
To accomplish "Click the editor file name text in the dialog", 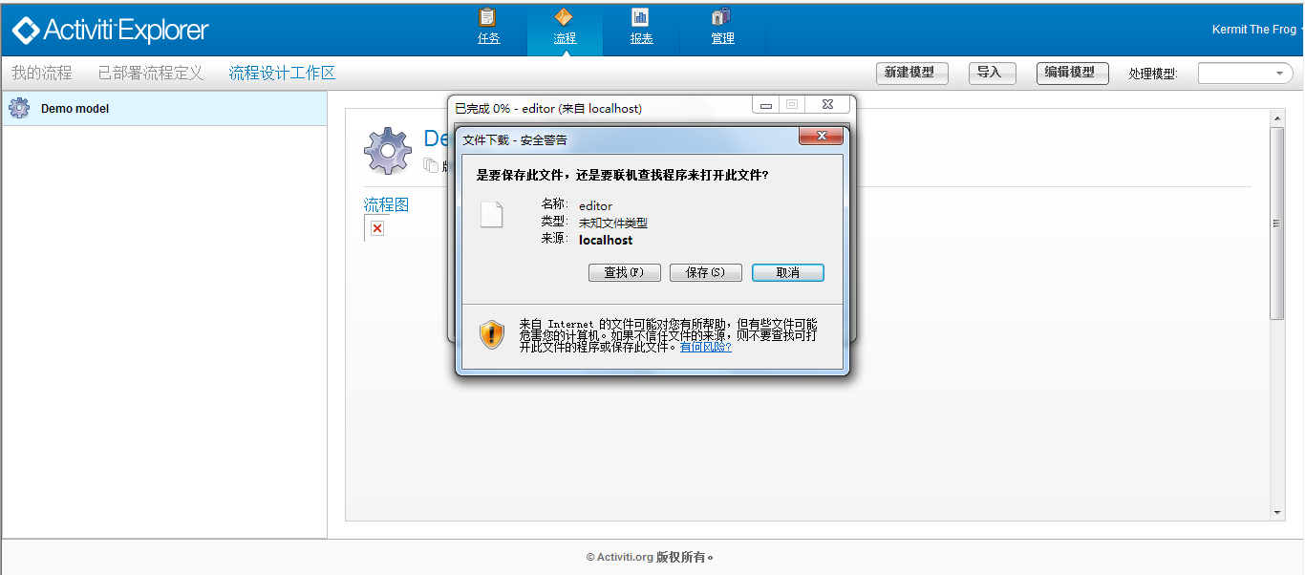I will tap(595, 205).
